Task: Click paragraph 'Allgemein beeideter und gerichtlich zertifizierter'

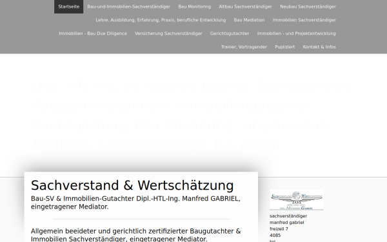Action: [x=135, y=235]
